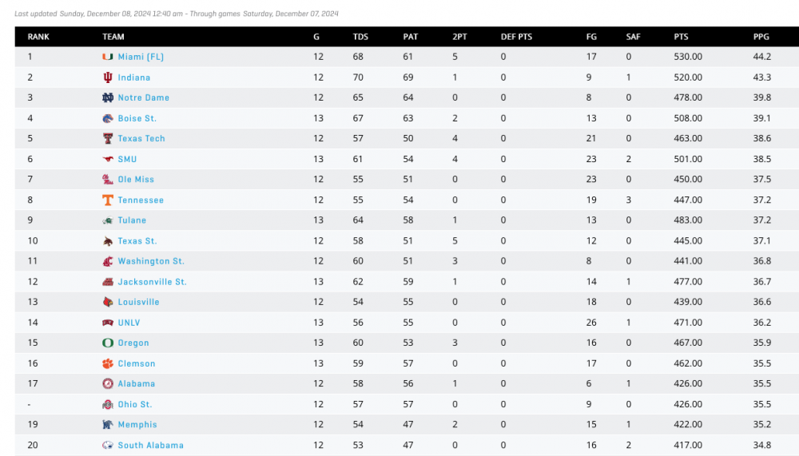Sort table by TDS column header
The image size is (799, 456).
pyautogui.click(x=360, y=37)
